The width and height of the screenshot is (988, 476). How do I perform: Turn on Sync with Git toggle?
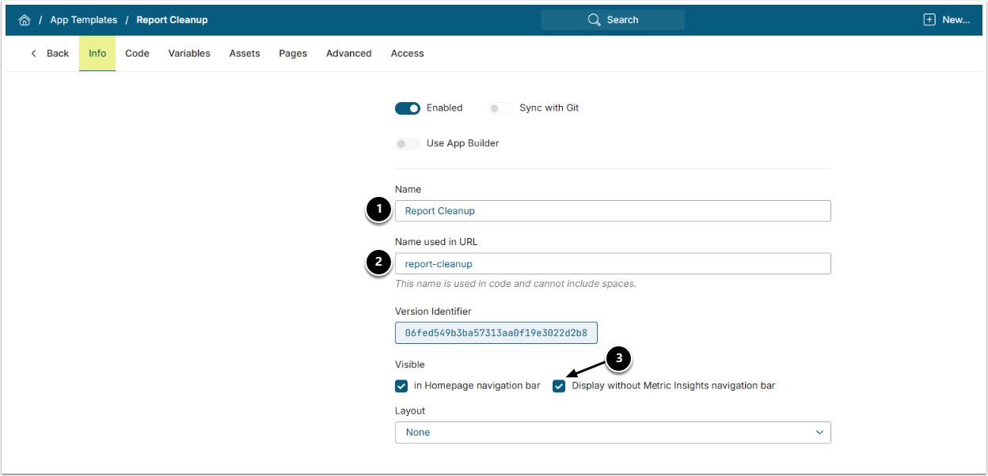[x=500, y=108]
